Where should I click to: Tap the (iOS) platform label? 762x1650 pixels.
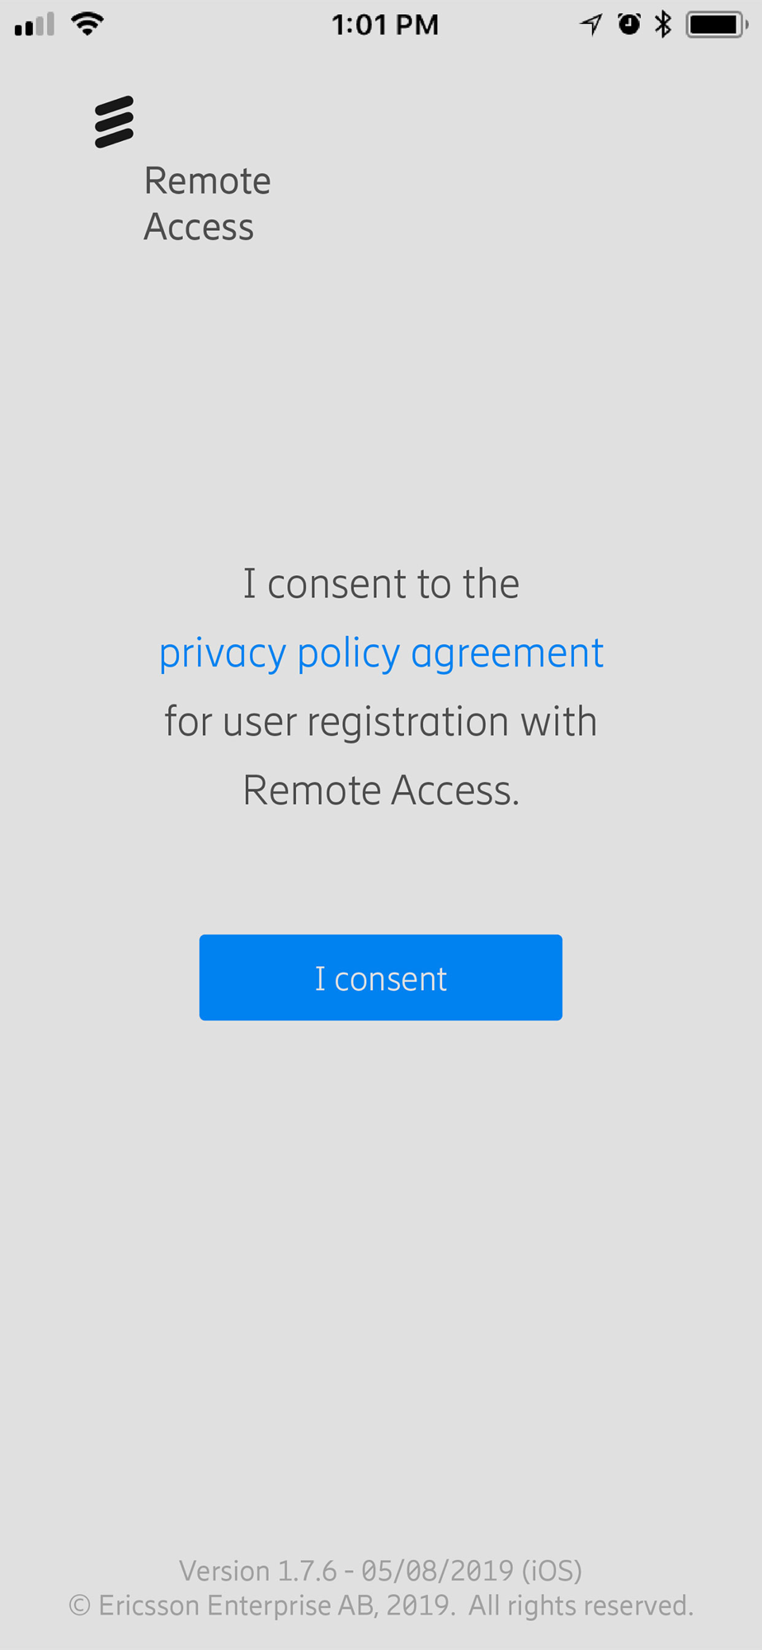pos(553,1571)
